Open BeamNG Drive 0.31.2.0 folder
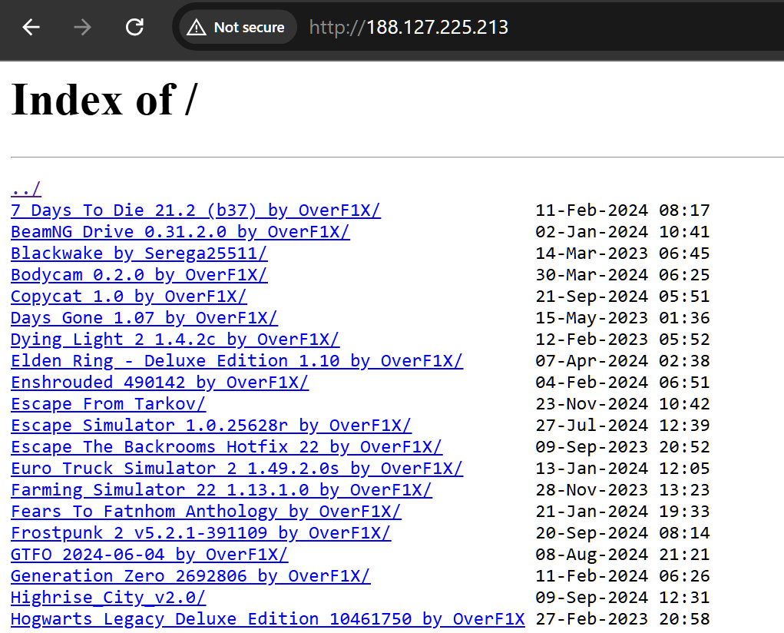 180,232
